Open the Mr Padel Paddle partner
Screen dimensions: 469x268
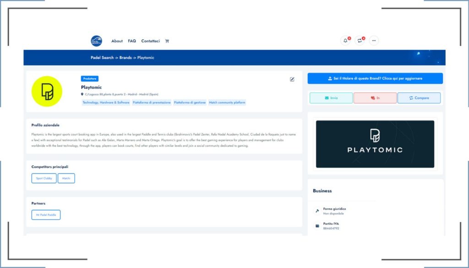[46, 215]
